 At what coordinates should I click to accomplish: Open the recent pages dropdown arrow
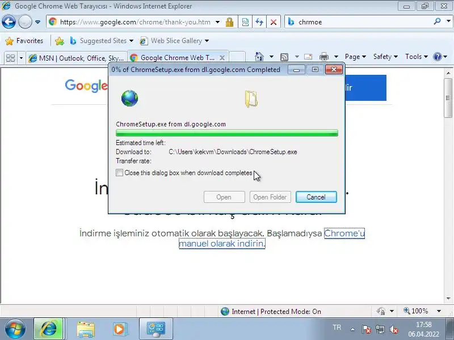[x=37, y=22]
